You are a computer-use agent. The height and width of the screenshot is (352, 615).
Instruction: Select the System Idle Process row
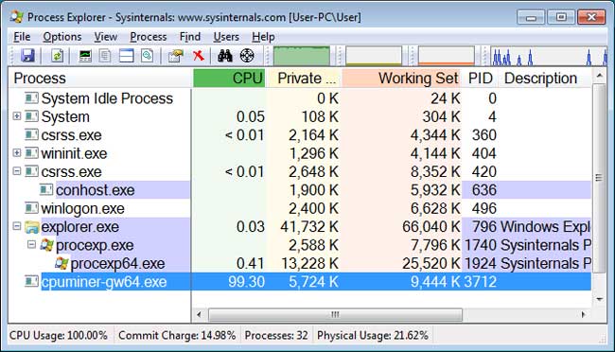(300, 98)
